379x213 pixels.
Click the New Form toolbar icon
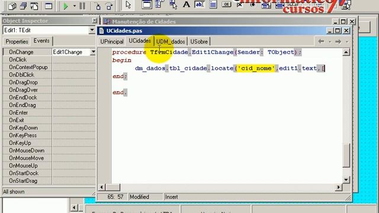pyautogui.click(x=49, y=6)
